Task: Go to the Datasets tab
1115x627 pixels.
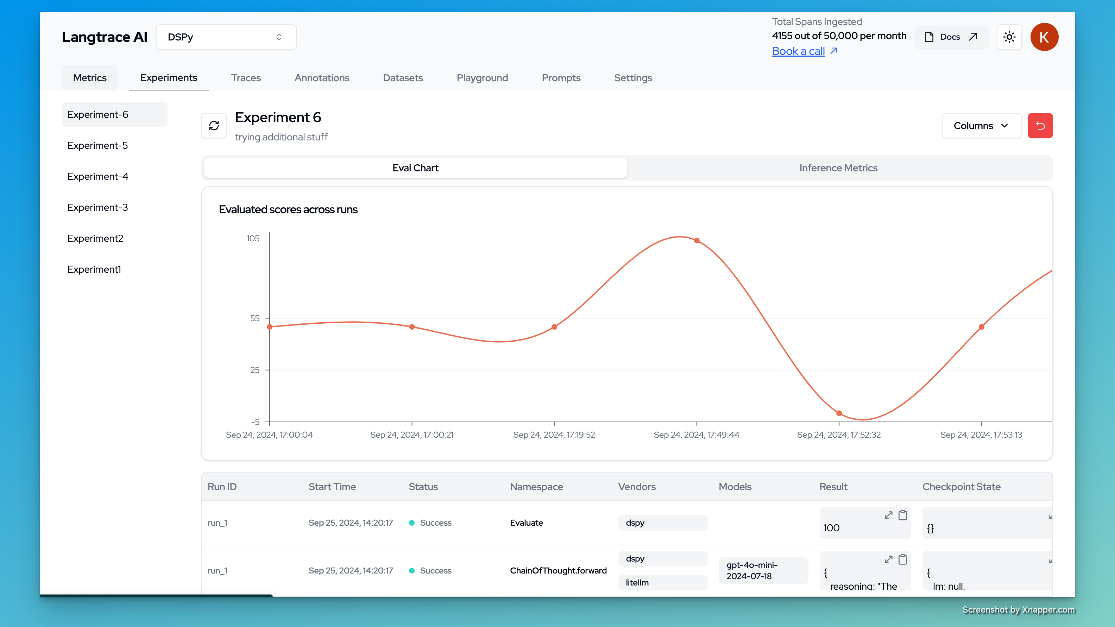Action: click(x=403, y=78)
